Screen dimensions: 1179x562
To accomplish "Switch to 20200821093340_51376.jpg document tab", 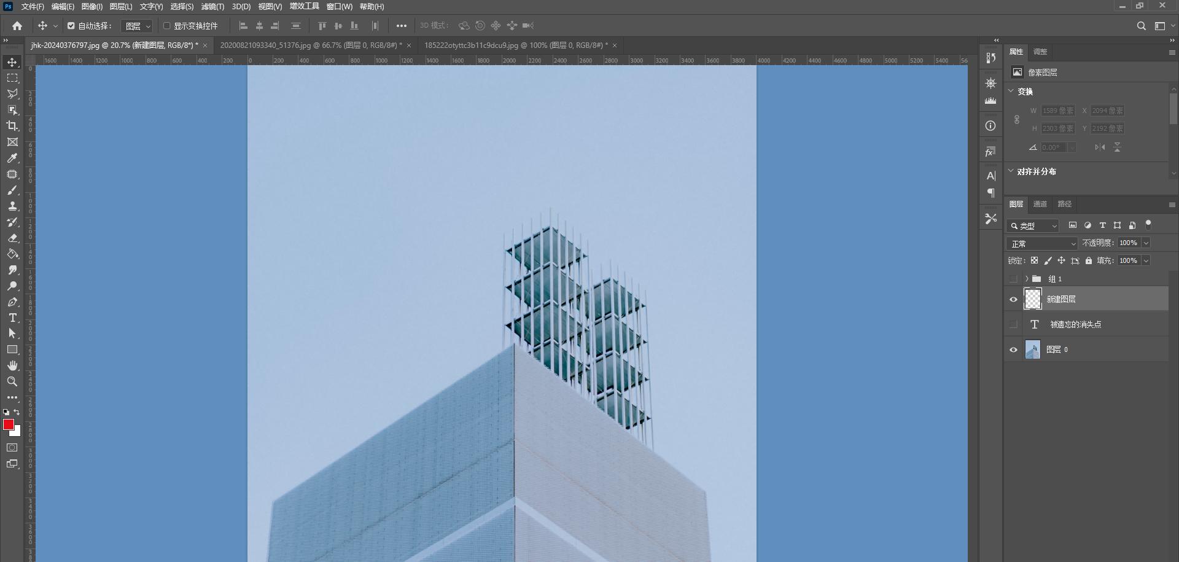I will coord(311,45).
